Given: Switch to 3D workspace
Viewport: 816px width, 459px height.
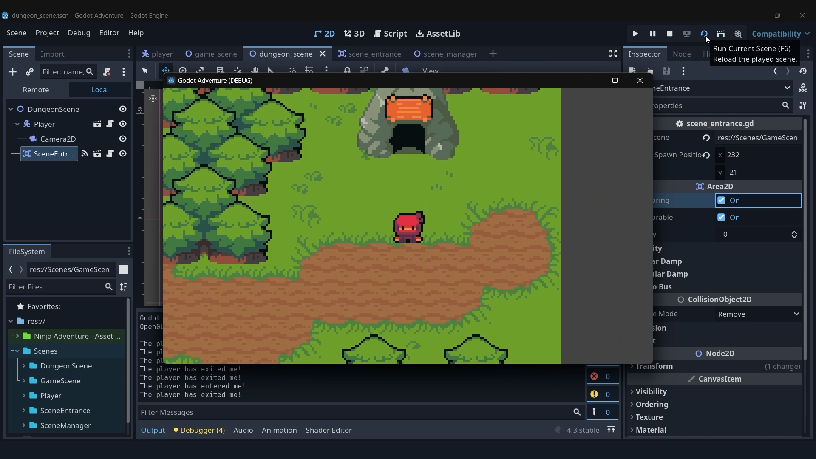Looking at the screenshot, I should click(354, 34).
